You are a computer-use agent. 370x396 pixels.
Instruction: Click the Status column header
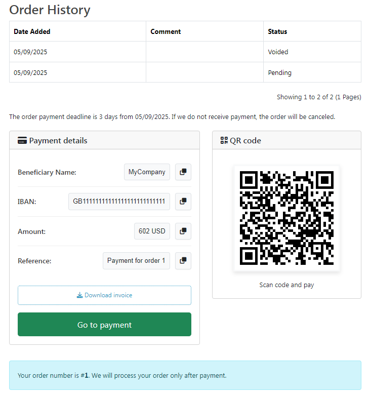point(277,31)
